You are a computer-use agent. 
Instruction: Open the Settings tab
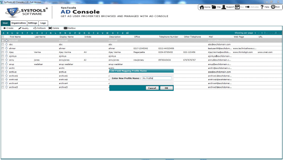coord(33,23)
